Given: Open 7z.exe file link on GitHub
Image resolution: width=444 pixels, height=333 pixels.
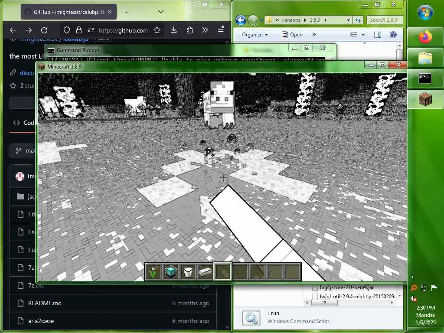Looking at the screenshot, I should click(x=36, y=285).
